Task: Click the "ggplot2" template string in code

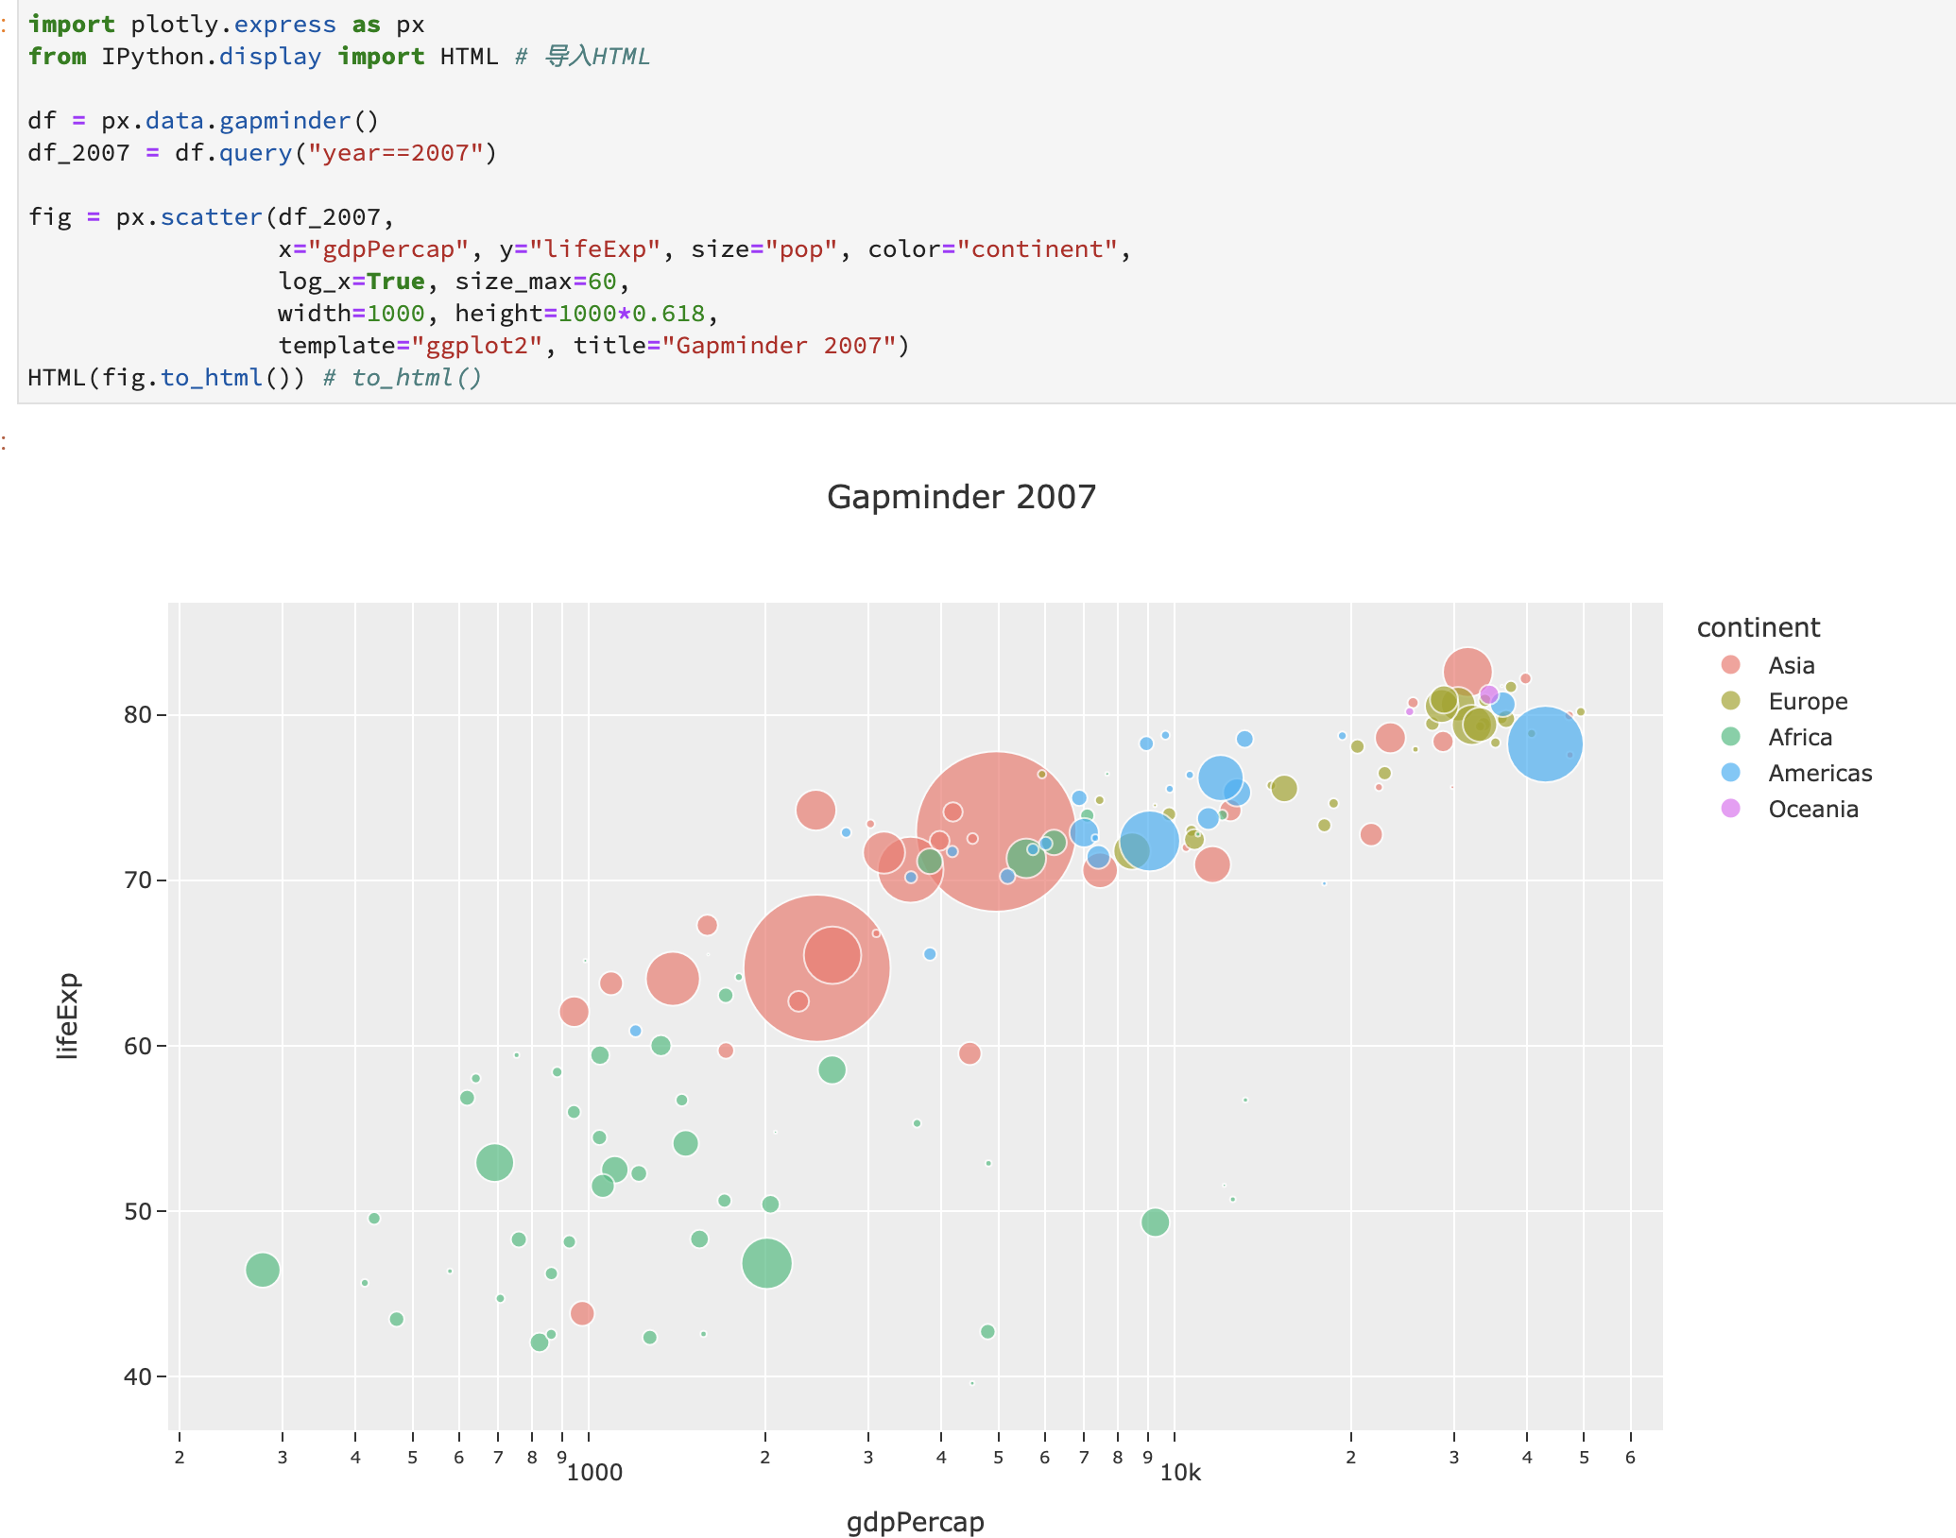Action: 476,346
